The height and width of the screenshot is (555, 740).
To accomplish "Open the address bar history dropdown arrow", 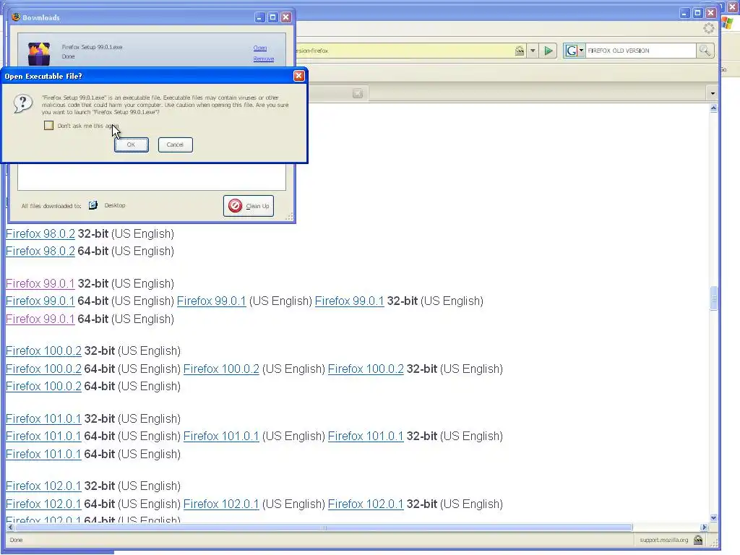I will 533,51.
